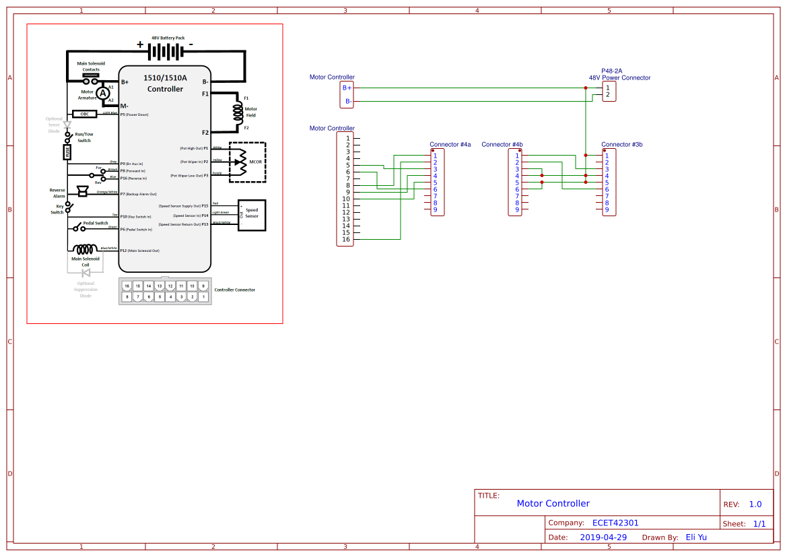This screenshot has width=787, height=557.
Task: Select pin 9 of Connector #3b
Action: (x=607, y=210)
